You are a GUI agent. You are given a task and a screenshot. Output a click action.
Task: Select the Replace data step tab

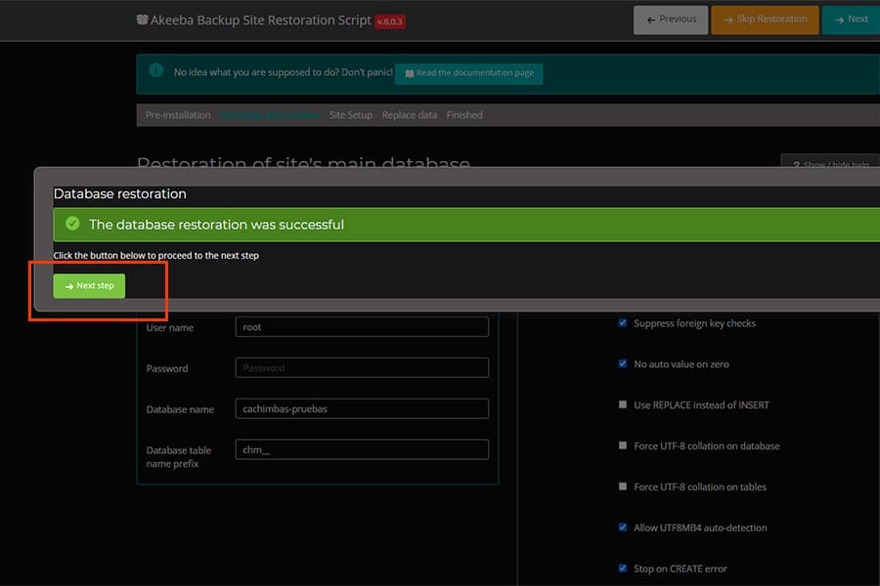[409, 115]
